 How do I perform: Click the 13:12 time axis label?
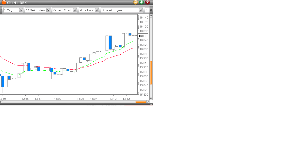pos(126,99)
